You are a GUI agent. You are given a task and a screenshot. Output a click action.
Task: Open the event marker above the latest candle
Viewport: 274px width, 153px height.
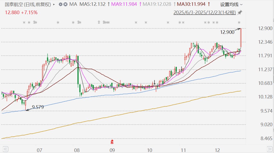click(x=239, y=22)
